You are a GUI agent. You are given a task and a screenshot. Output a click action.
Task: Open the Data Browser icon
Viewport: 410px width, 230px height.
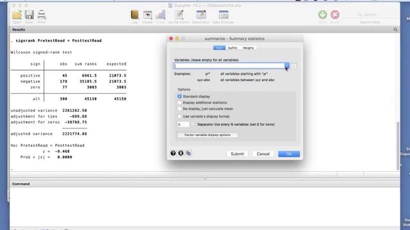click(224, 15)
